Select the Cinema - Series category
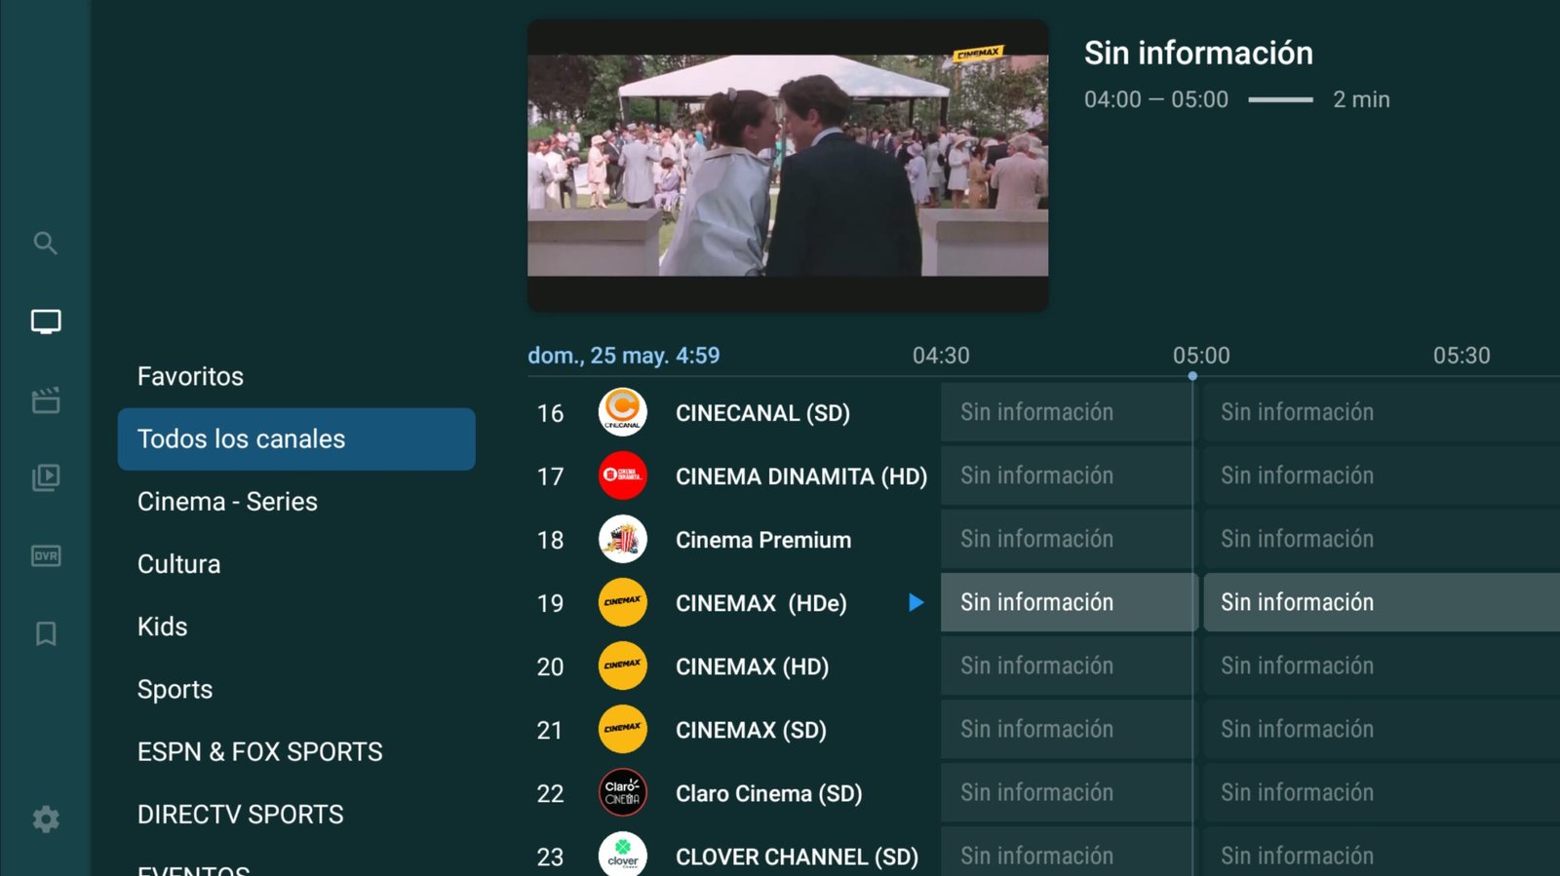The width and height of the screenshot is (1560, 876). click(227, 502)
